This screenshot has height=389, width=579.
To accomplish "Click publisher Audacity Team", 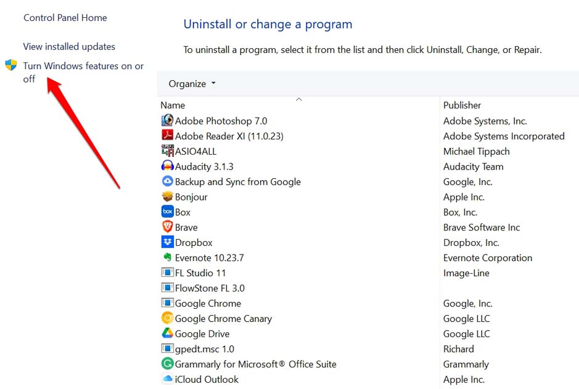I will click(473, 166).
